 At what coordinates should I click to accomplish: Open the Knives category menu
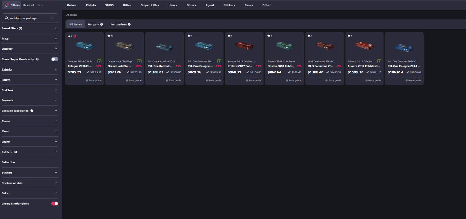coord(72,5)
